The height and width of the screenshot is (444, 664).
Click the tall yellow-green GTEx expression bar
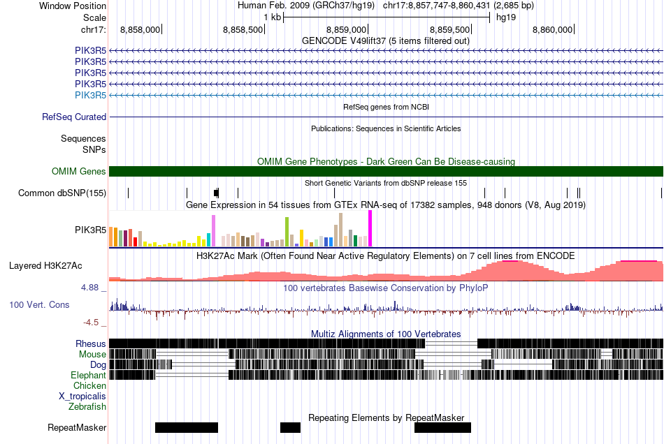coord(287,232)
